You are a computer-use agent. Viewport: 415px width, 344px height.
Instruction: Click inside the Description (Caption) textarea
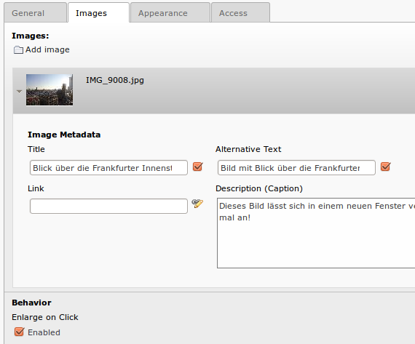tap(316, 233)
